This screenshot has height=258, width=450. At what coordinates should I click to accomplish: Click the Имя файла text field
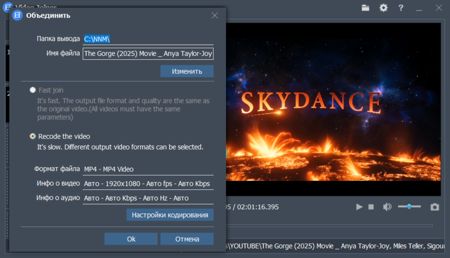(x=148, y=54)
